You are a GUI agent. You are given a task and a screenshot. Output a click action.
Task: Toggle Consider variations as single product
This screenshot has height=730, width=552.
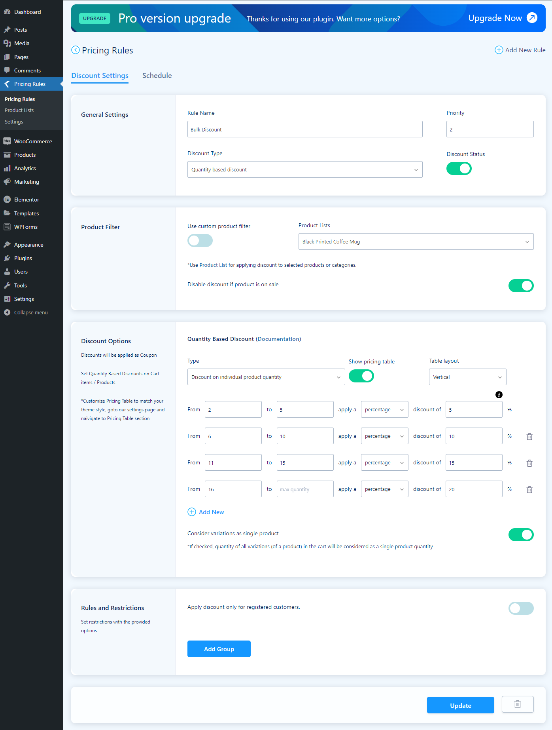[521, 534]
